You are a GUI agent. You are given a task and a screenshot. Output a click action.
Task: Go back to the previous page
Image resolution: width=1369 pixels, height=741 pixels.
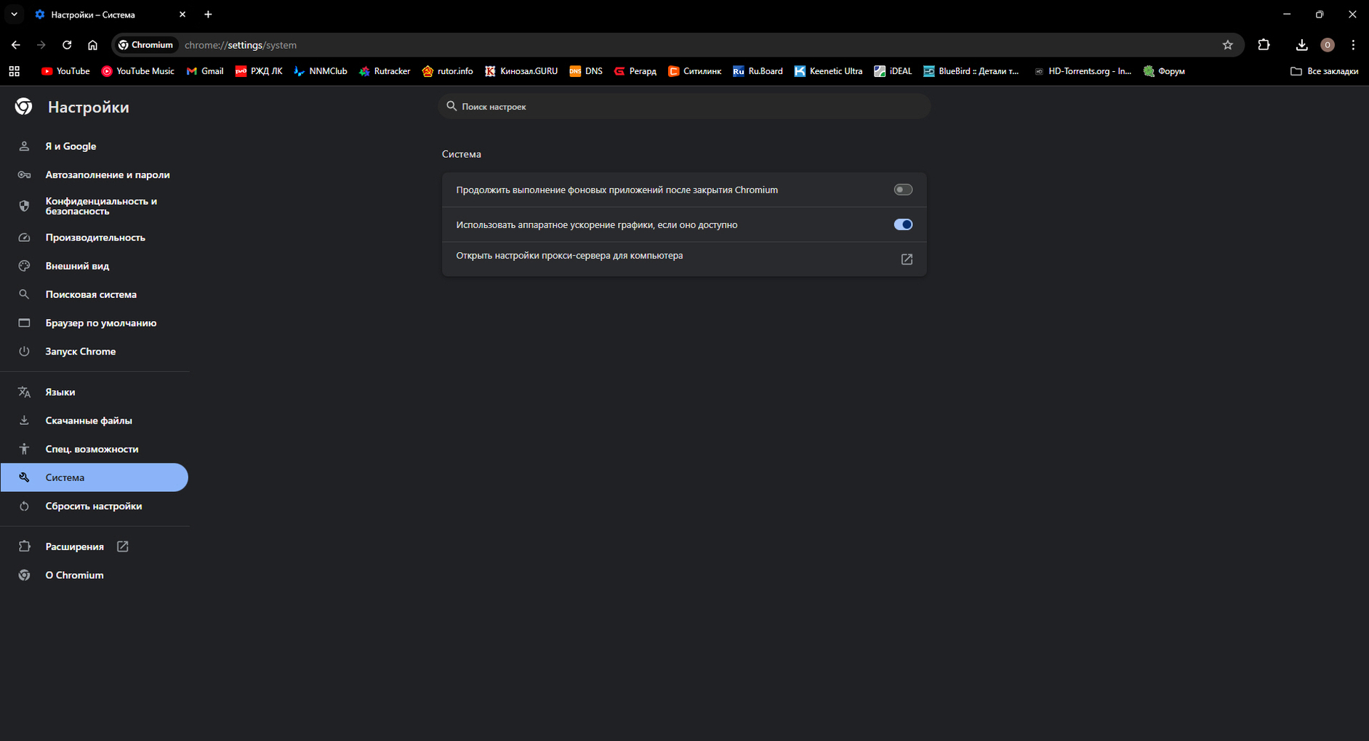[x=16, y=45]
